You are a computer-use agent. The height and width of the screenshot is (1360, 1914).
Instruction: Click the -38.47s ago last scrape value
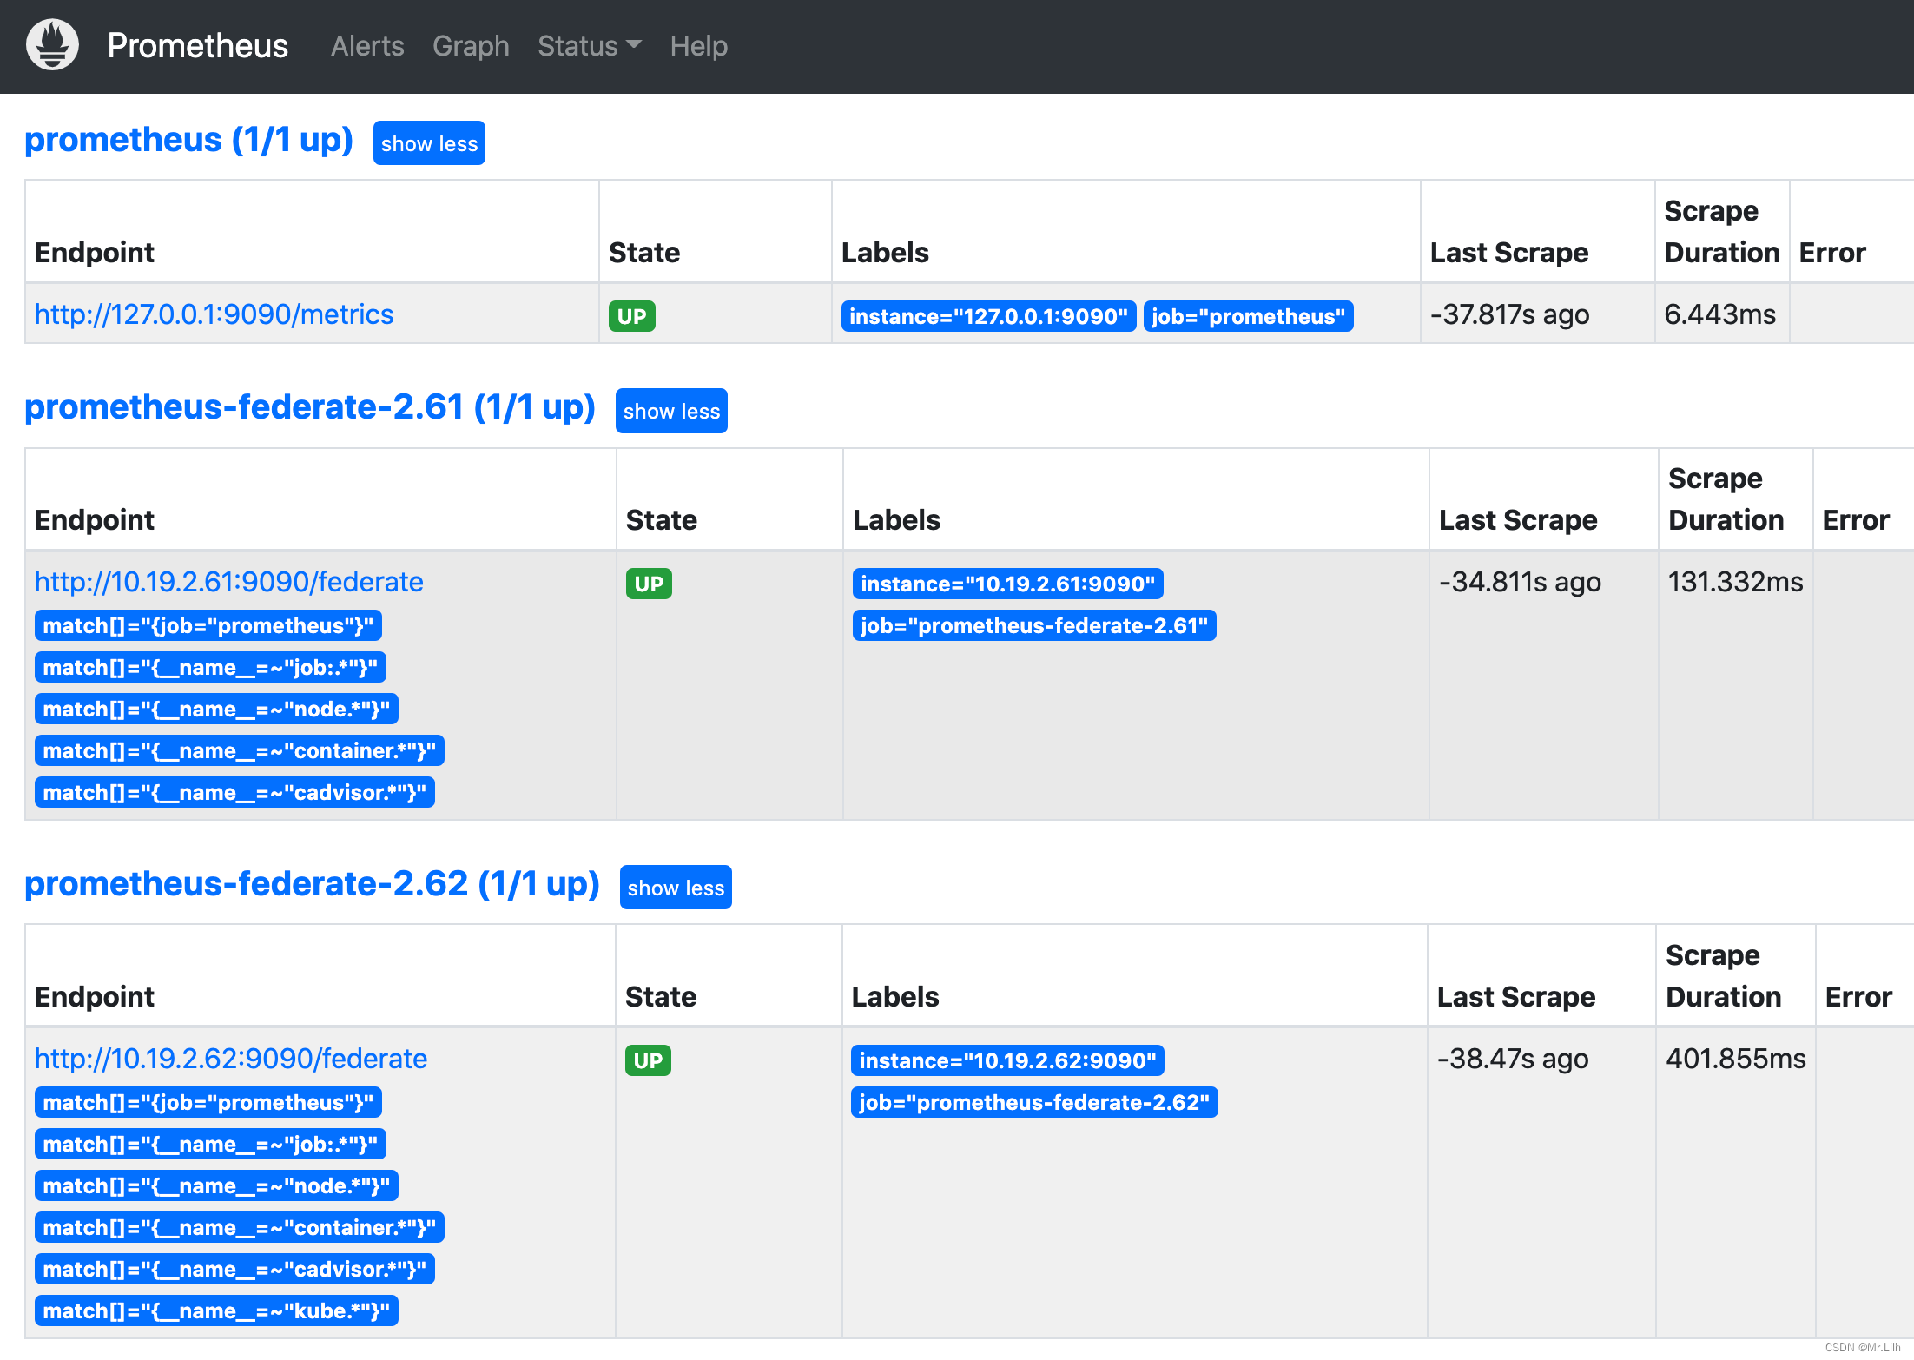pyautogui.click(x=1513, y=1059)
